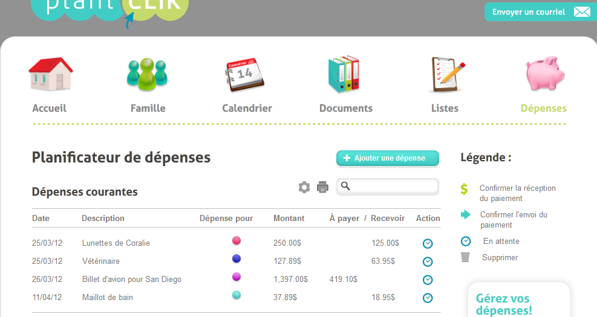Open the Billet d'avion pour San Diego entry
The image size is (597, 317).
[x=131, y=280]
